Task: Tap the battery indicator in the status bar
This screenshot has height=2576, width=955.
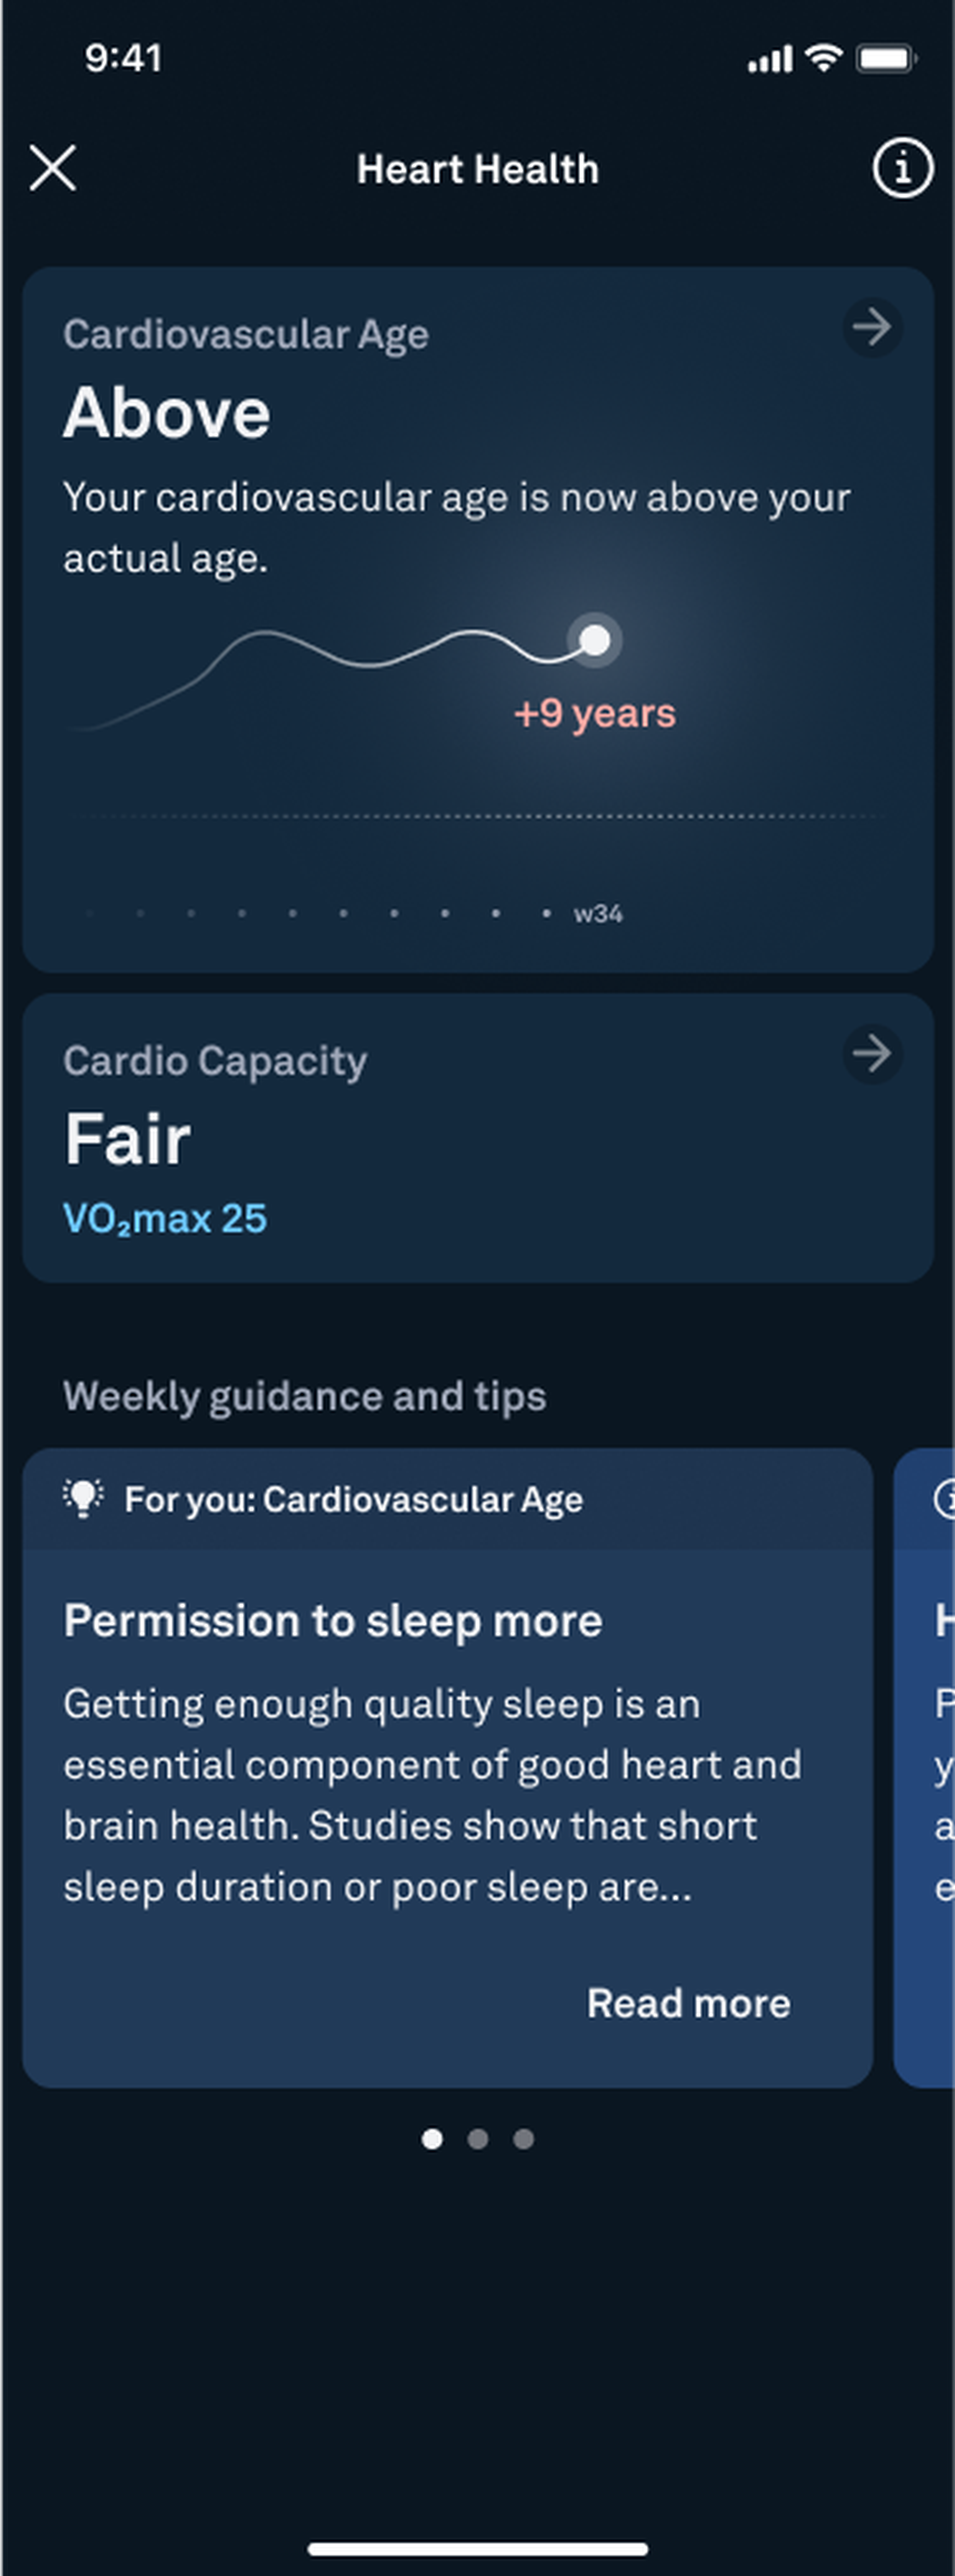Action: [x=884, y=58]
